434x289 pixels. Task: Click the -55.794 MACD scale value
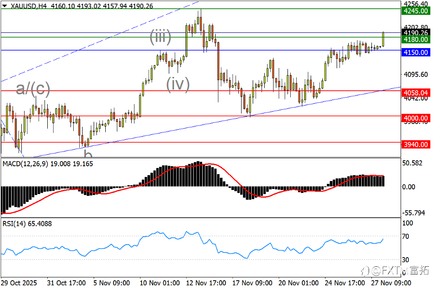[414, 213]
